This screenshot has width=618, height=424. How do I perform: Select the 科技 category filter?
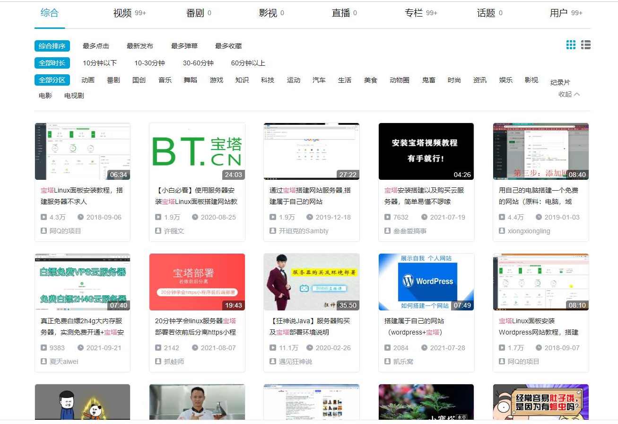coord(267,80)
